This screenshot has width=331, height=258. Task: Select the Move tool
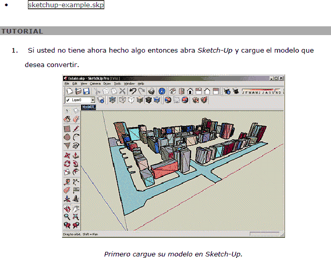tap(67, 155)
